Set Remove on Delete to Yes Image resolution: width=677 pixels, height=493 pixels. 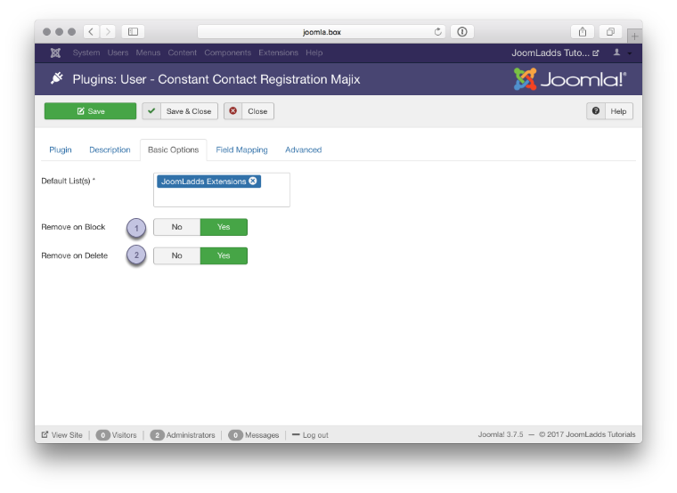[224, 255]
